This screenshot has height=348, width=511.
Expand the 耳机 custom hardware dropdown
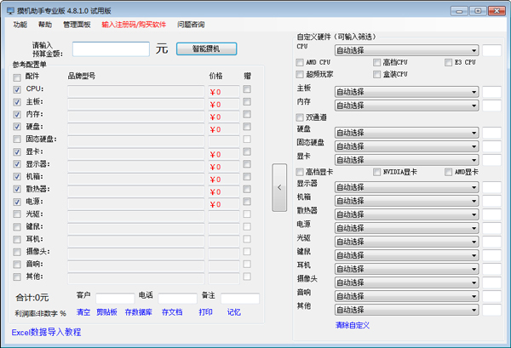407,269
